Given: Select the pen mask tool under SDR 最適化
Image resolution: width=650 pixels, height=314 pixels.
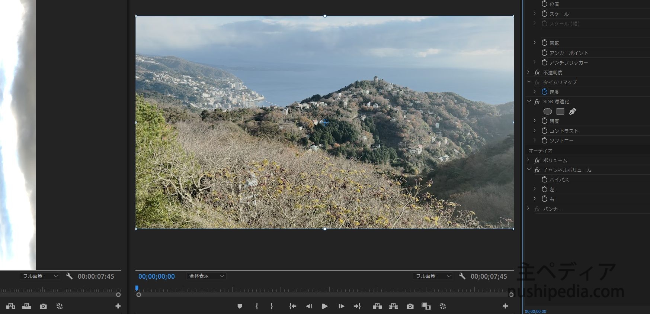Looking at the screenshot, I should click(x=572, y=111).
